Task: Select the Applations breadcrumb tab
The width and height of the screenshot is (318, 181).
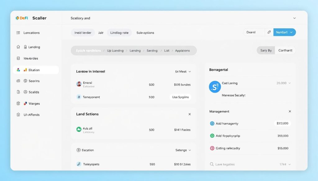Action: 183,50
